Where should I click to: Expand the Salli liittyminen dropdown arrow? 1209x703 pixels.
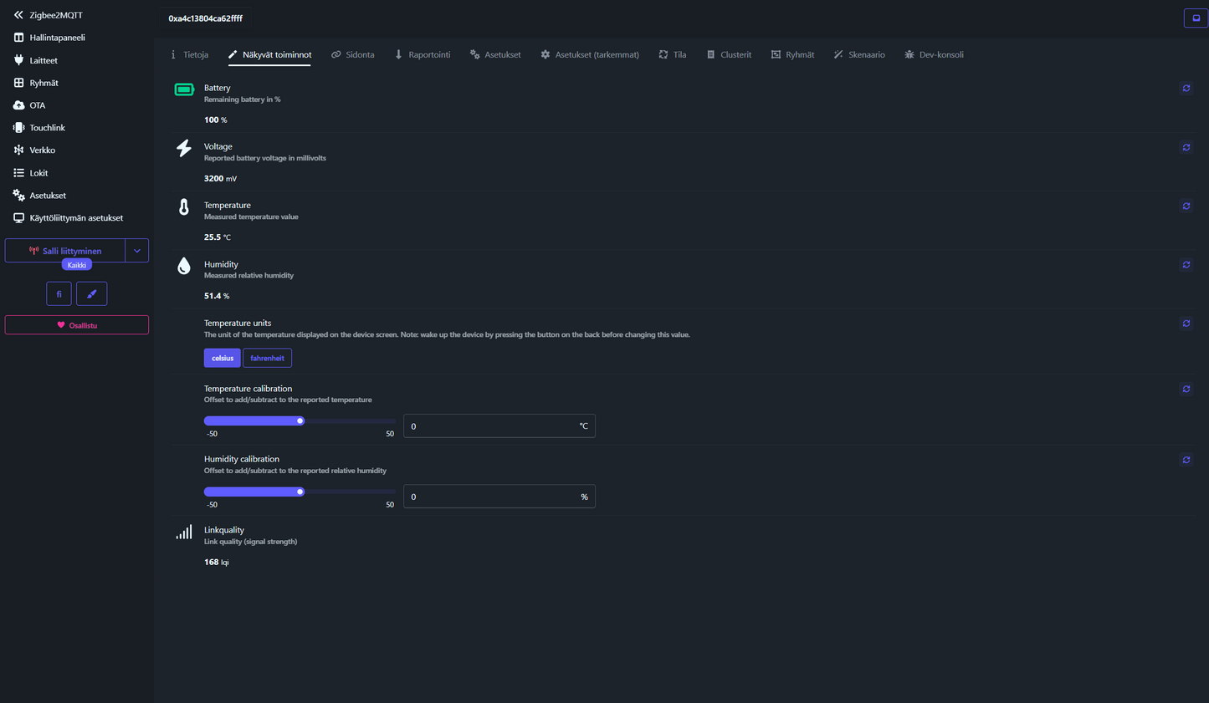(137, 251)
